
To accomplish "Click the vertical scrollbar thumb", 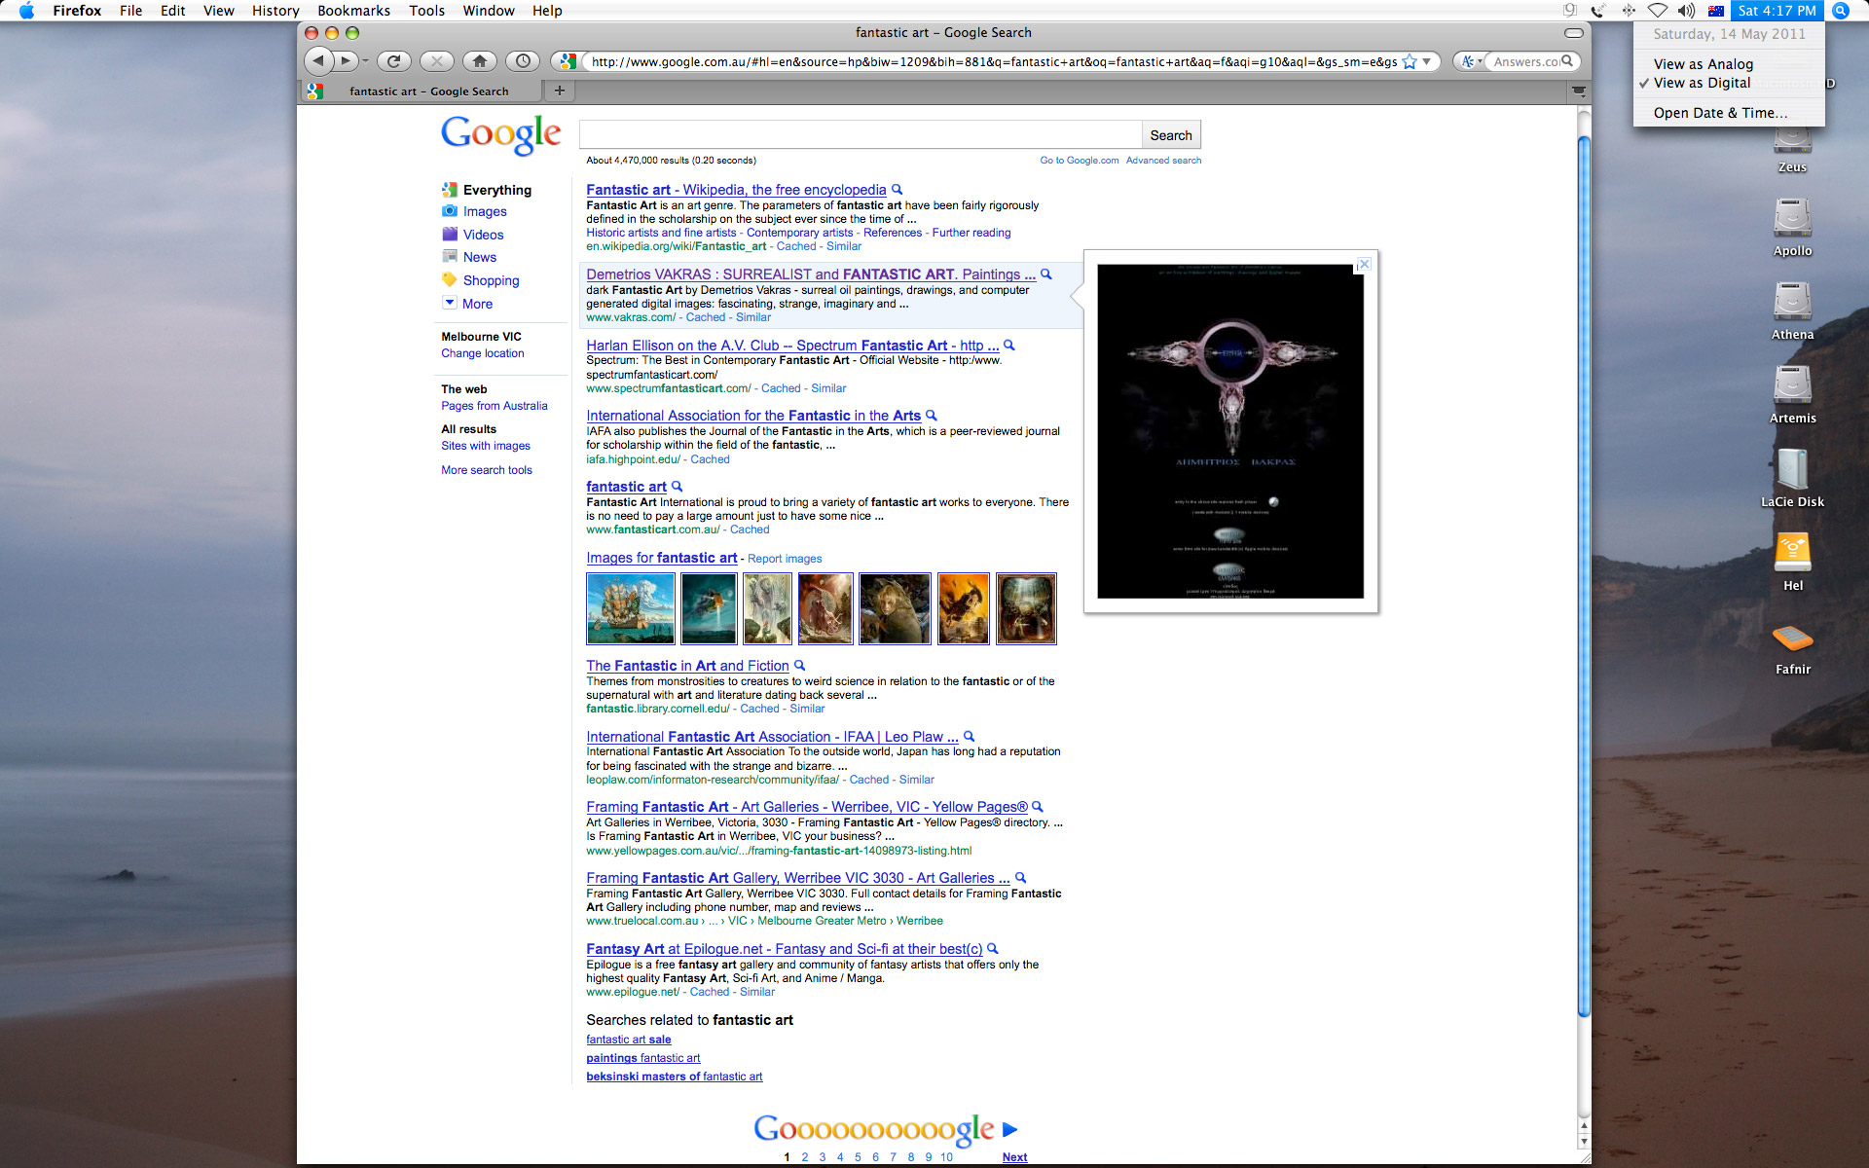I will (x=1584, y=574).
